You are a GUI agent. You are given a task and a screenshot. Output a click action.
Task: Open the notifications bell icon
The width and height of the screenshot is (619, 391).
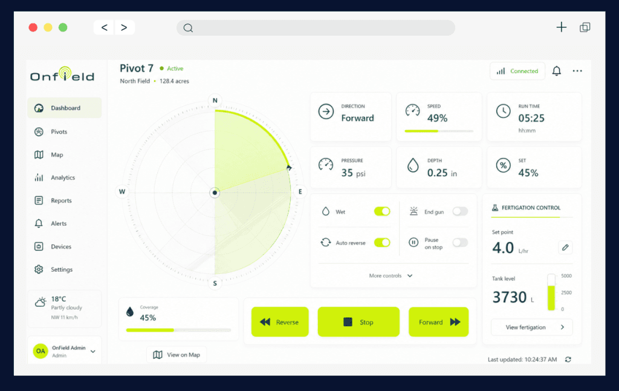(x=556, y=71)
